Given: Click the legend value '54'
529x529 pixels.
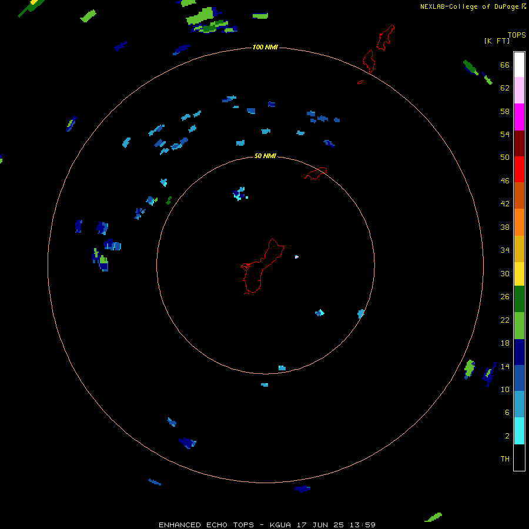Looking at the screenshot, I should (505, 134).
